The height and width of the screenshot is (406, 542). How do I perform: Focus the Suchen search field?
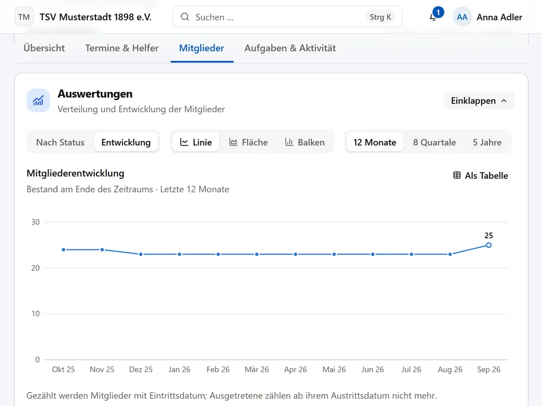(x=287, y=16)
